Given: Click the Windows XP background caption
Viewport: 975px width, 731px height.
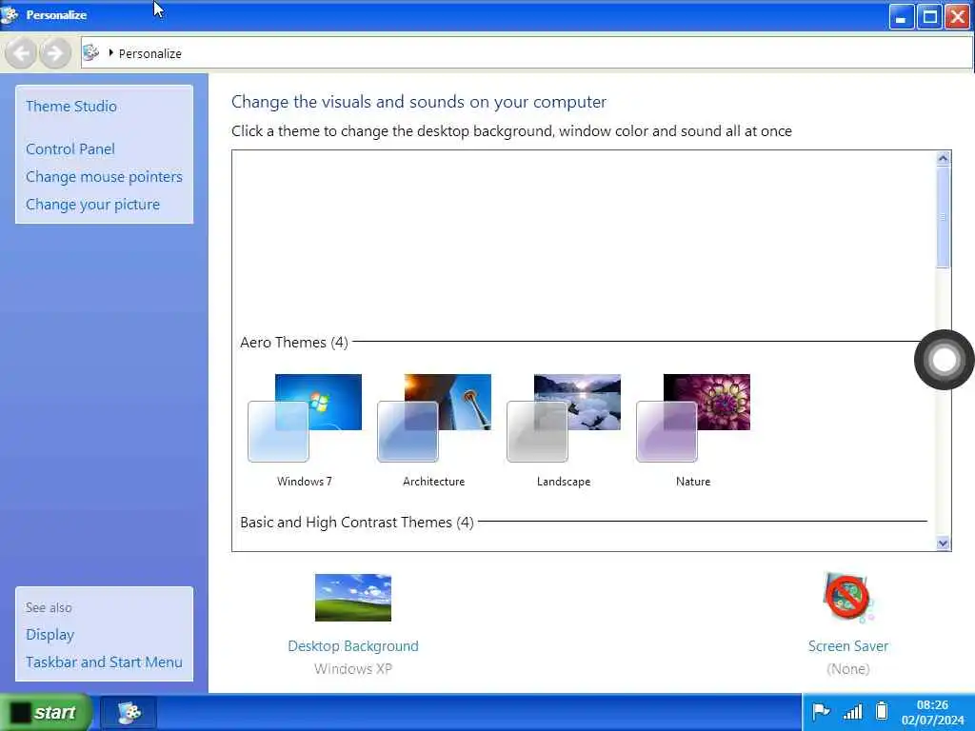Looking at the screenshot, I should (x=353, y=669).
